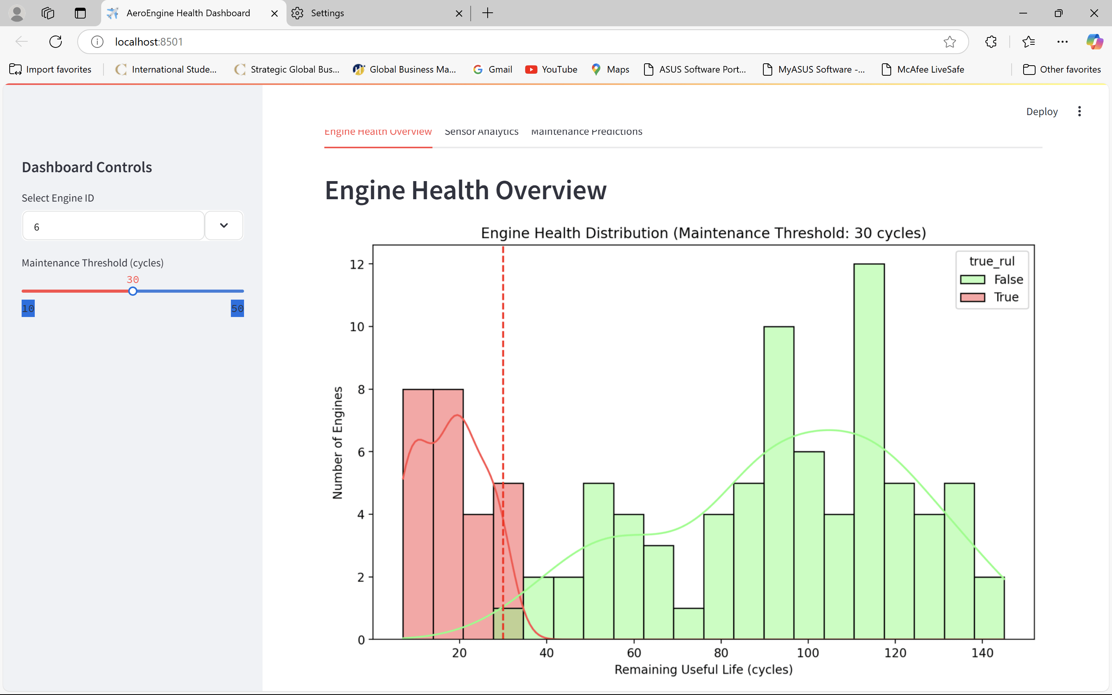Open the Streamlit three-dot main menu

(1080, 111)
